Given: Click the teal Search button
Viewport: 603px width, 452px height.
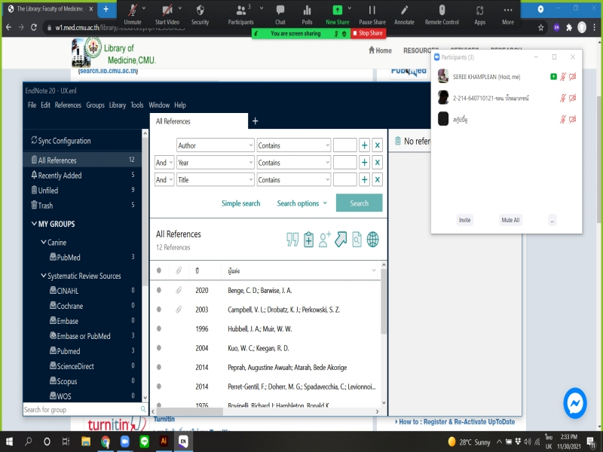Looking at the screenshot, I should 359,203.
